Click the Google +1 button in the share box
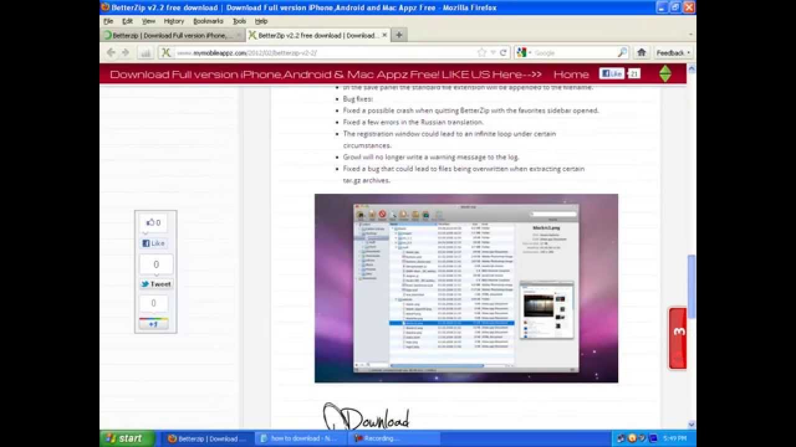 154,323
